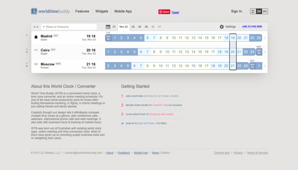Click the plus icon beside Sign in to save settings

(123, 123)
